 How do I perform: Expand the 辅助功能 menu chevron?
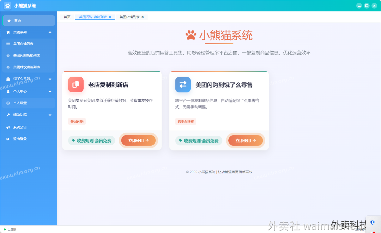[x=50, y=115]
